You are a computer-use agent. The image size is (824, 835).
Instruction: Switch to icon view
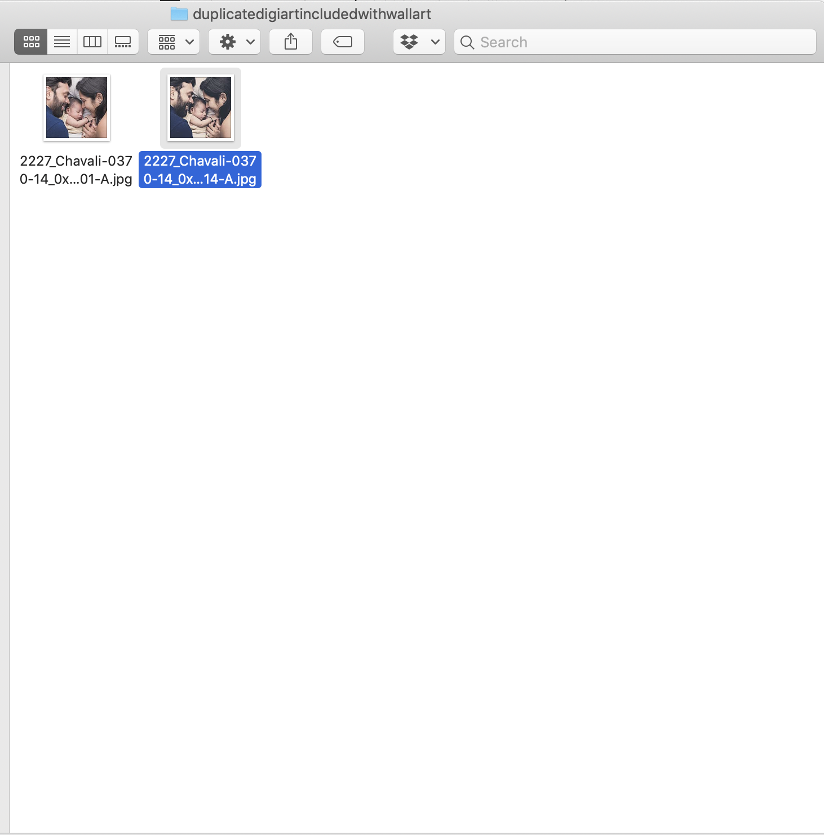pos(31,42)
